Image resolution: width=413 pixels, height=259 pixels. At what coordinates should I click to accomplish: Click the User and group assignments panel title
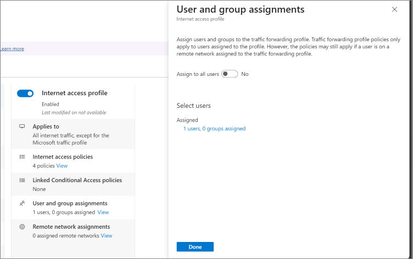point(241,9)
